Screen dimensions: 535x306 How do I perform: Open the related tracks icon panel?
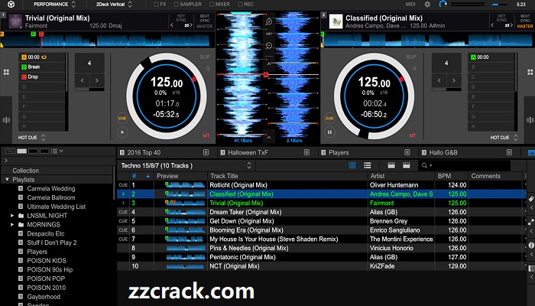point(531,222)
